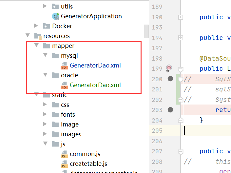
Task: Open GeneratorDao.xml under oracle
Action: click(x=95, y=86)
